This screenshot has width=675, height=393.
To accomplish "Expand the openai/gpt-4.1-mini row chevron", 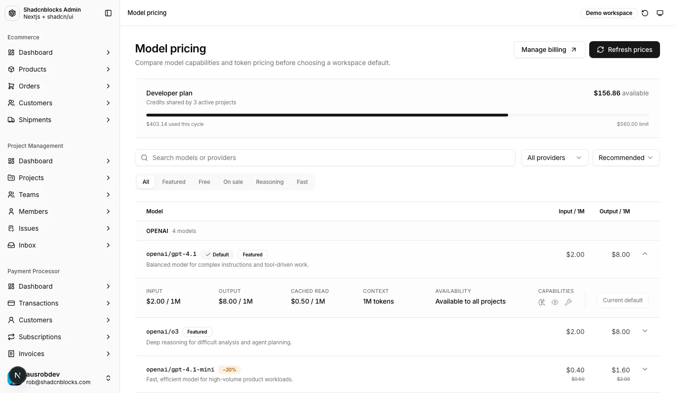I will click(x=645, y=369).
